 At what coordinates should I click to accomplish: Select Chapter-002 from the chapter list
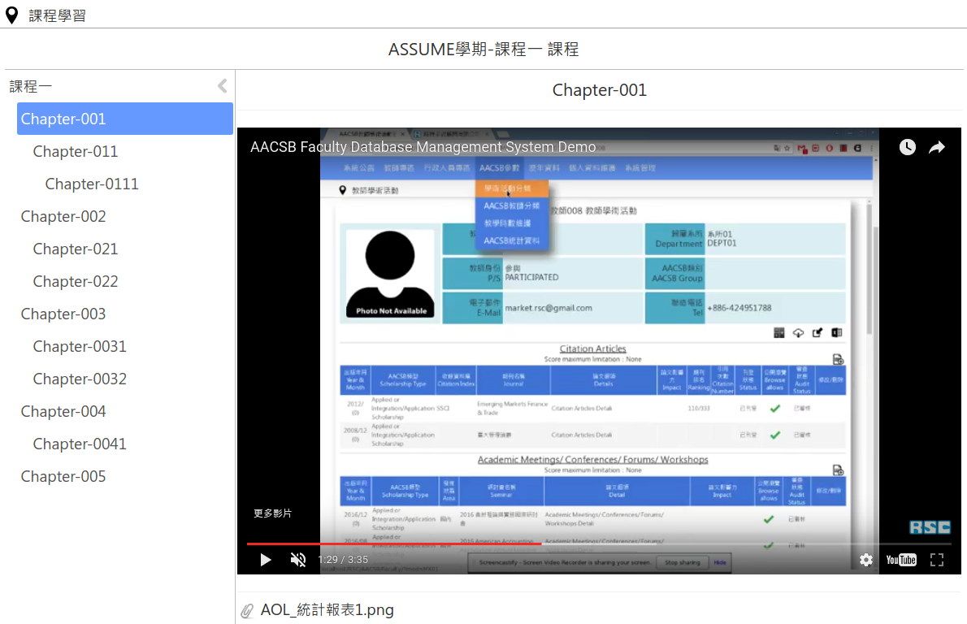coord(63,216)
